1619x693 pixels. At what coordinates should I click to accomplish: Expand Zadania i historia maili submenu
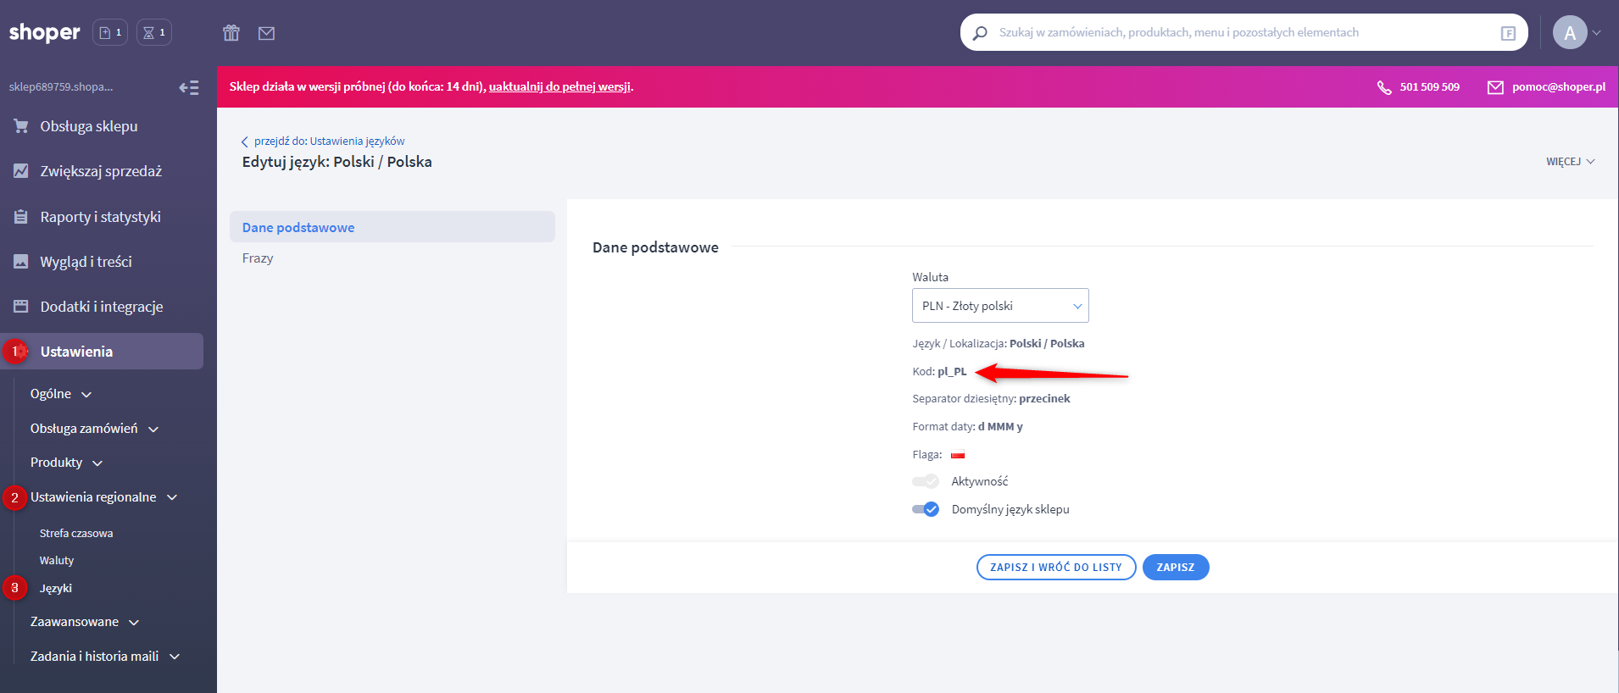105,657
